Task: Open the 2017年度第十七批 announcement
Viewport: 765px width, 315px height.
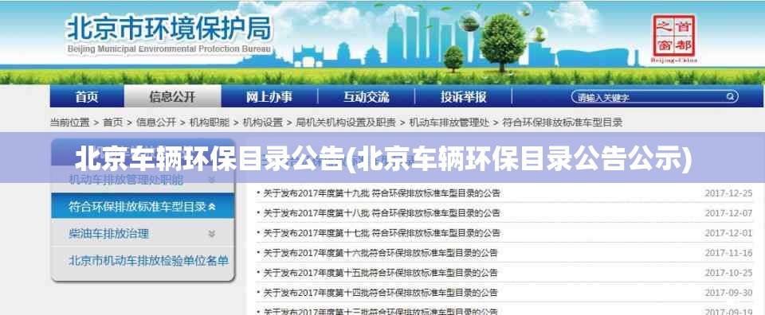Action: coord(382,233)
